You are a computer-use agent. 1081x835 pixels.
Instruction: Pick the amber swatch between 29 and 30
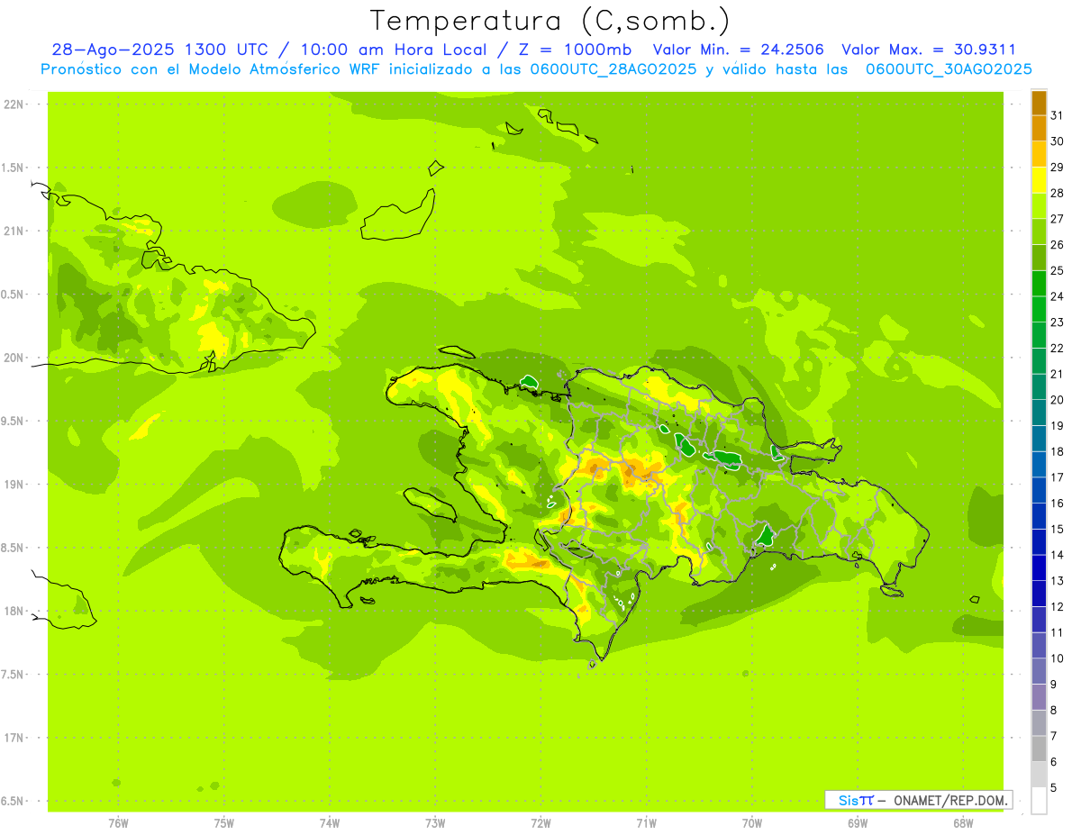pyautogui.click(x=1039, y=154)
